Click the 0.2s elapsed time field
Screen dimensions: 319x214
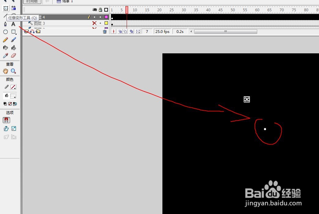pyautogui.click(x=180, y=31)
